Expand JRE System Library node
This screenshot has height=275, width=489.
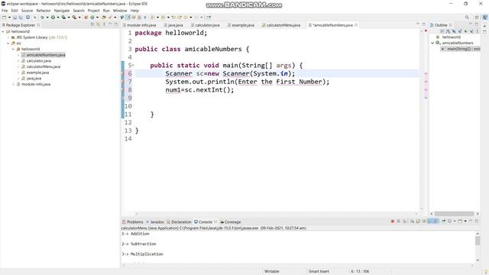[8, 37]
